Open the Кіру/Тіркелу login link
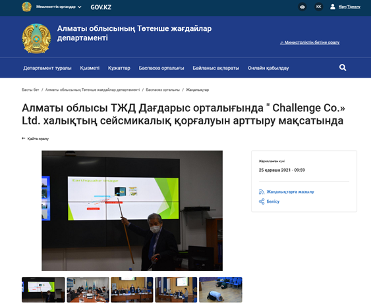The width and height of the screenshot is (371, 304). pyautogui.click(x=349, y=7)
